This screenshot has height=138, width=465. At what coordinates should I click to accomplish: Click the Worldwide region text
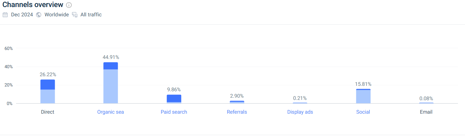[x=57, y=15]
